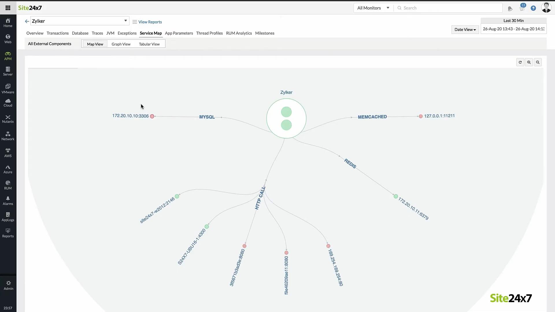Go to Home in the sidebar
555x312 pixels.
8,23
